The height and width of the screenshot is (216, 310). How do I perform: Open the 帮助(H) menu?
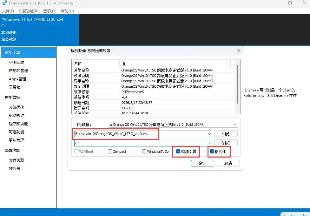(67, 11)
